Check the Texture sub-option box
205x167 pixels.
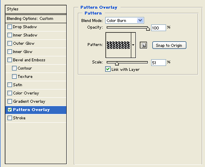coord(14,77)
